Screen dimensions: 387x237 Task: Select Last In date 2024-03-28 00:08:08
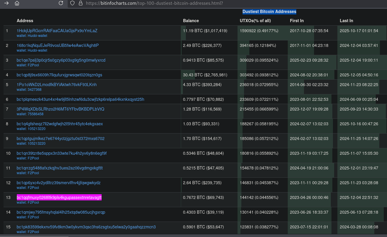pyautogui.click(x=359, y=227)
